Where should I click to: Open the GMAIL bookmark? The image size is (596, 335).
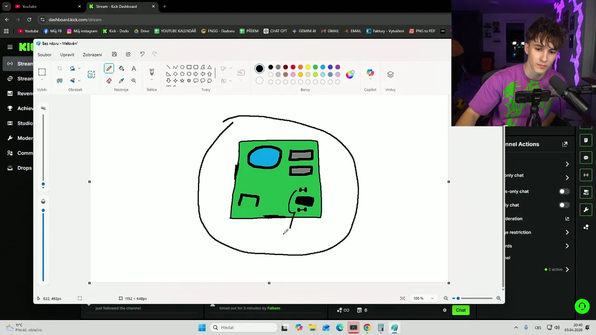pos(330,31)
